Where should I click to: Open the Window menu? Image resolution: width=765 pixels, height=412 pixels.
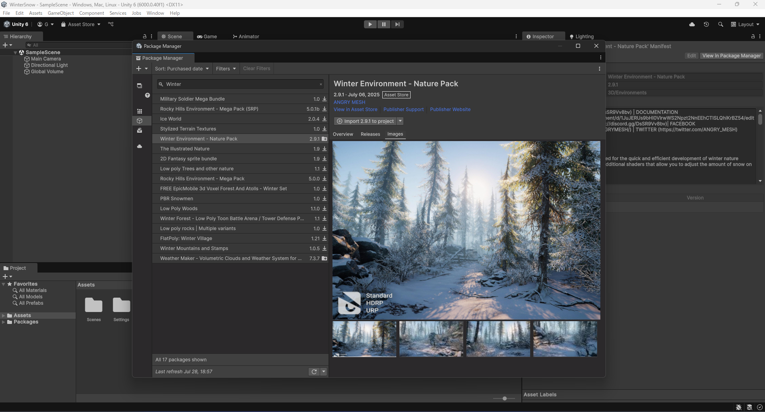coord(155,13)
